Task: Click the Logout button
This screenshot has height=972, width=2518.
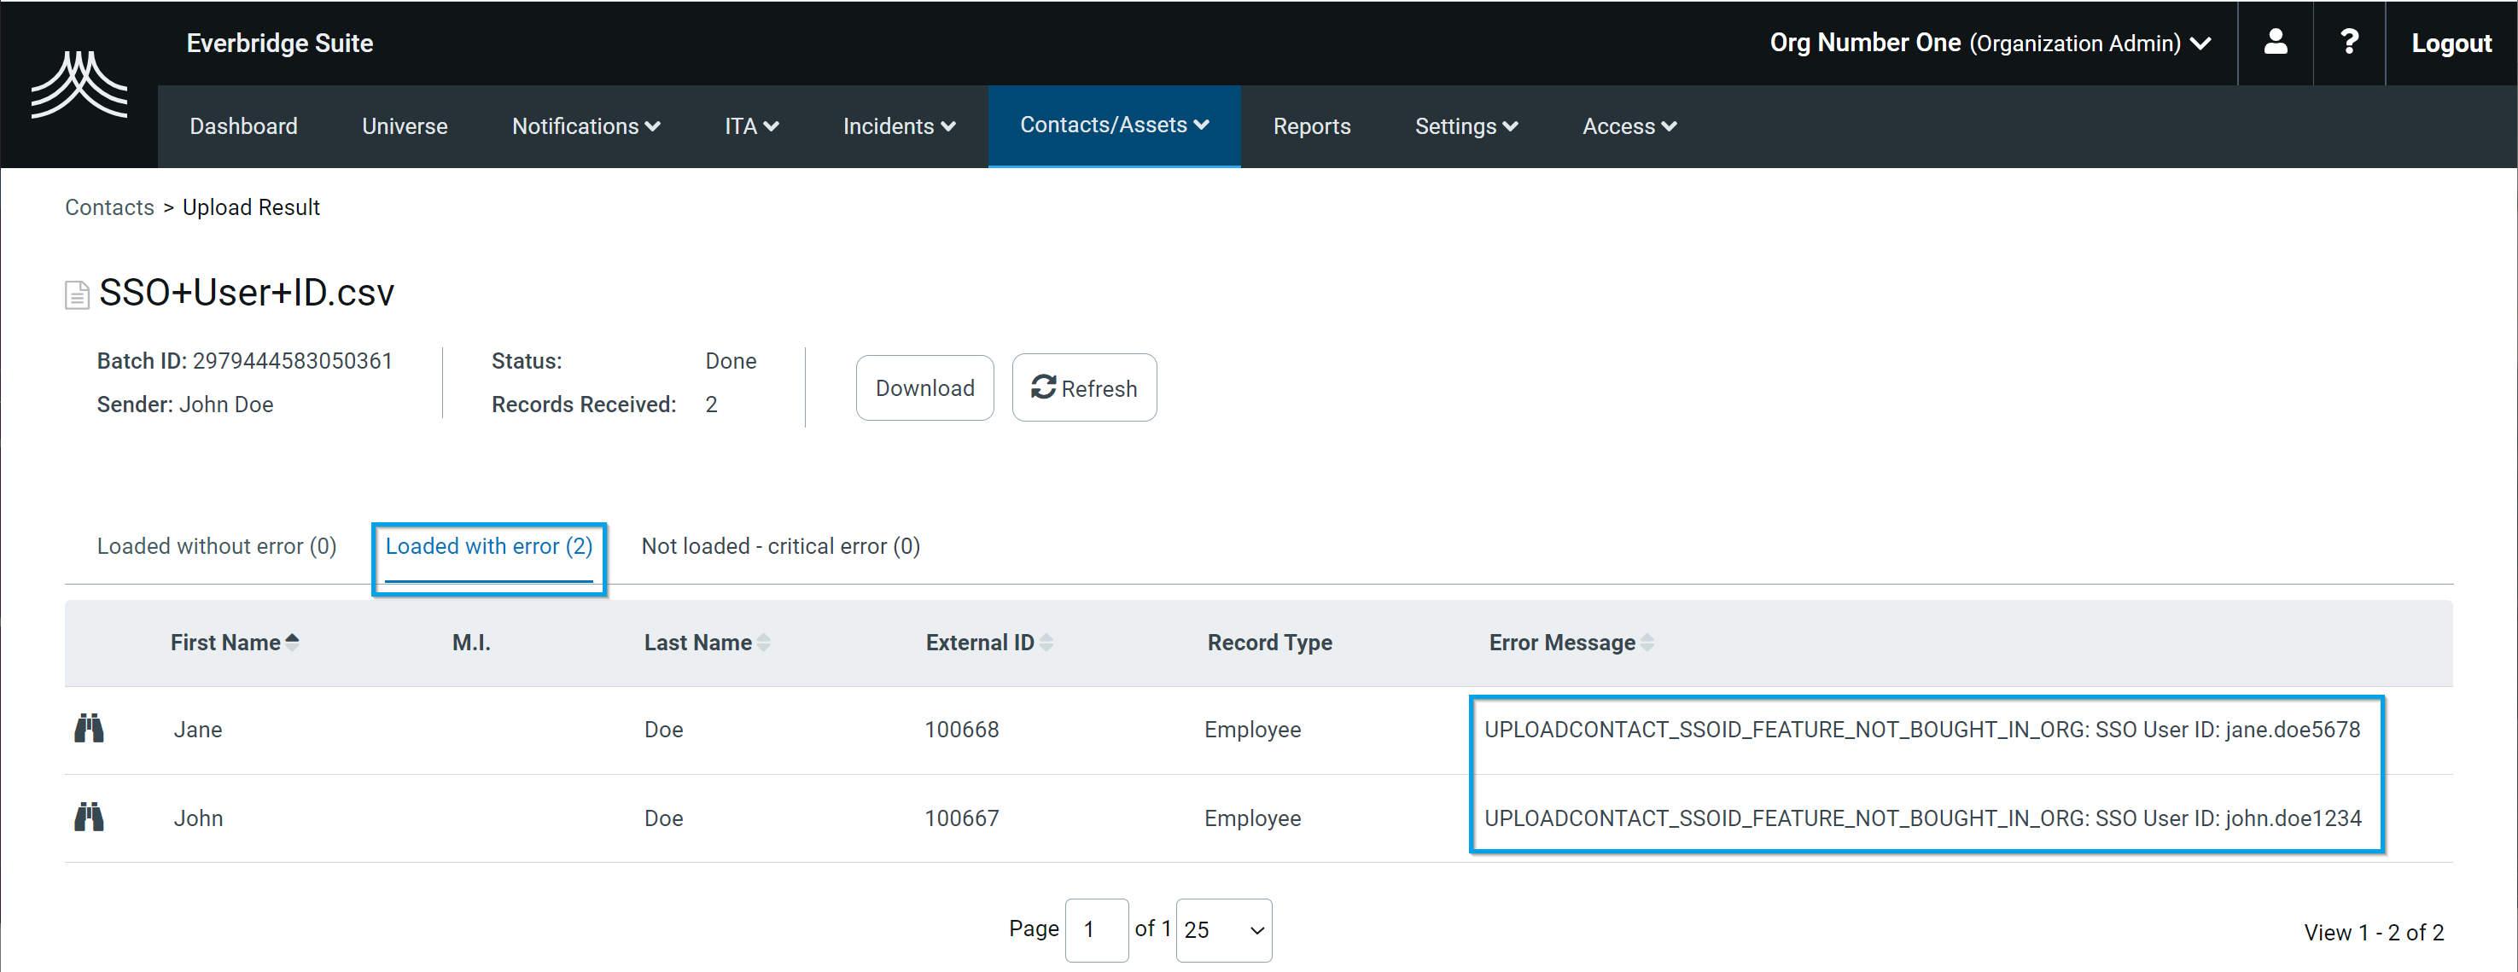Action: click(x=2451, y=43)
